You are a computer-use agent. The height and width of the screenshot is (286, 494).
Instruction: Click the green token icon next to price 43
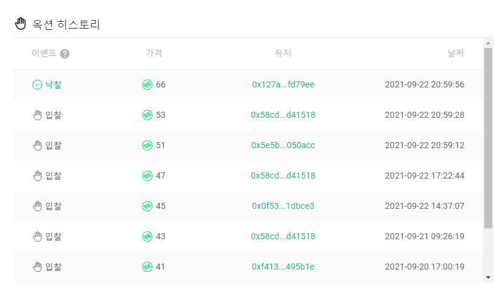[x=147, y=237]
